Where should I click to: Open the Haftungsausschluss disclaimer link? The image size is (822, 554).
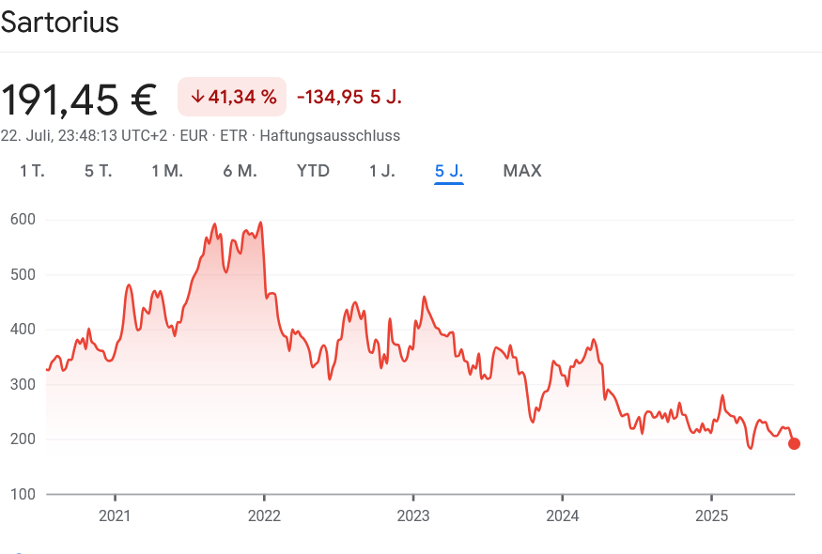click(330, 135)
